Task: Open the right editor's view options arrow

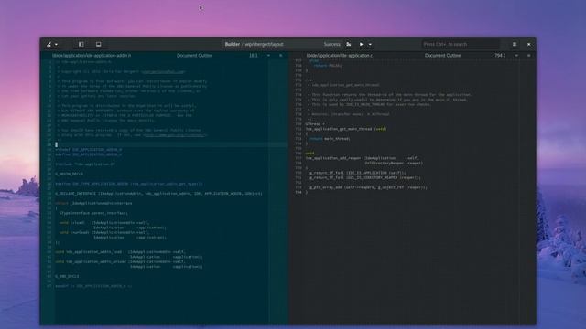Action: (516, 55)
